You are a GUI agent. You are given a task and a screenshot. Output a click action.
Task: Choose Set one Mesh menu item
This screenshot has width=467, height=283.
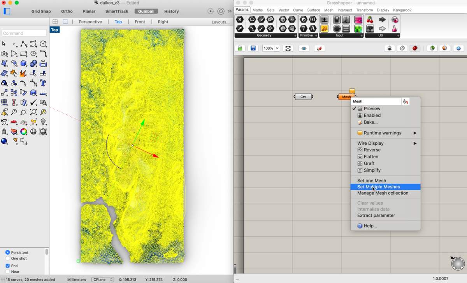(x=372, y=181)
